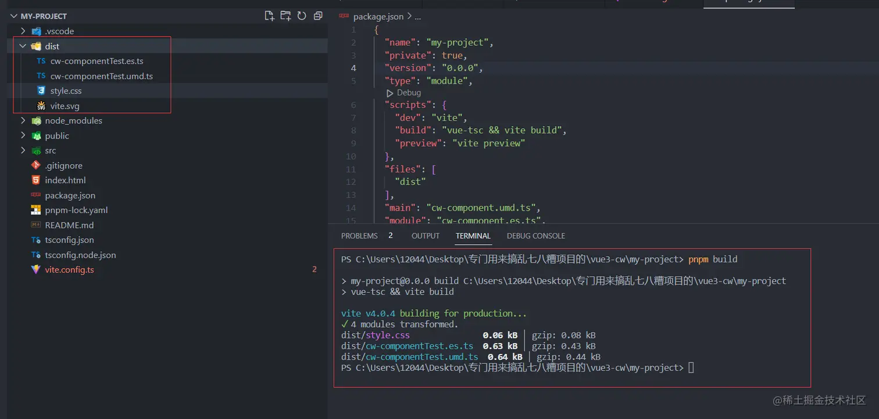Screen dimensions: 879x419
Task: Click the TS icon beside cw-componentTest.es.ts
Action: [41, 61]
